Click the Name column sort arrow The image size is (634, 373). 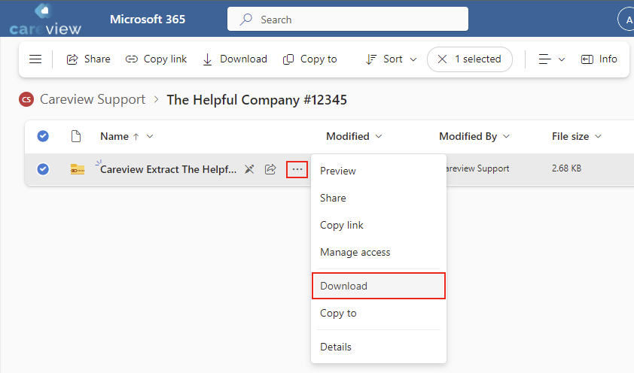tap(136, 137)
